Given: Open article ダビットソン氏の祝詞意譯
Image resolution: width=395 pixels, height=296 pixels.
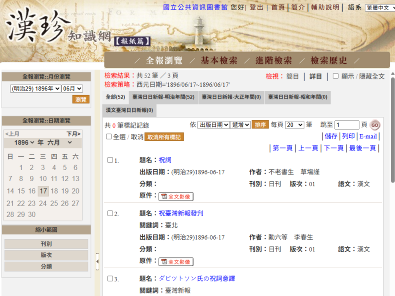Looking at the screenshot, I should pos(197,279).
